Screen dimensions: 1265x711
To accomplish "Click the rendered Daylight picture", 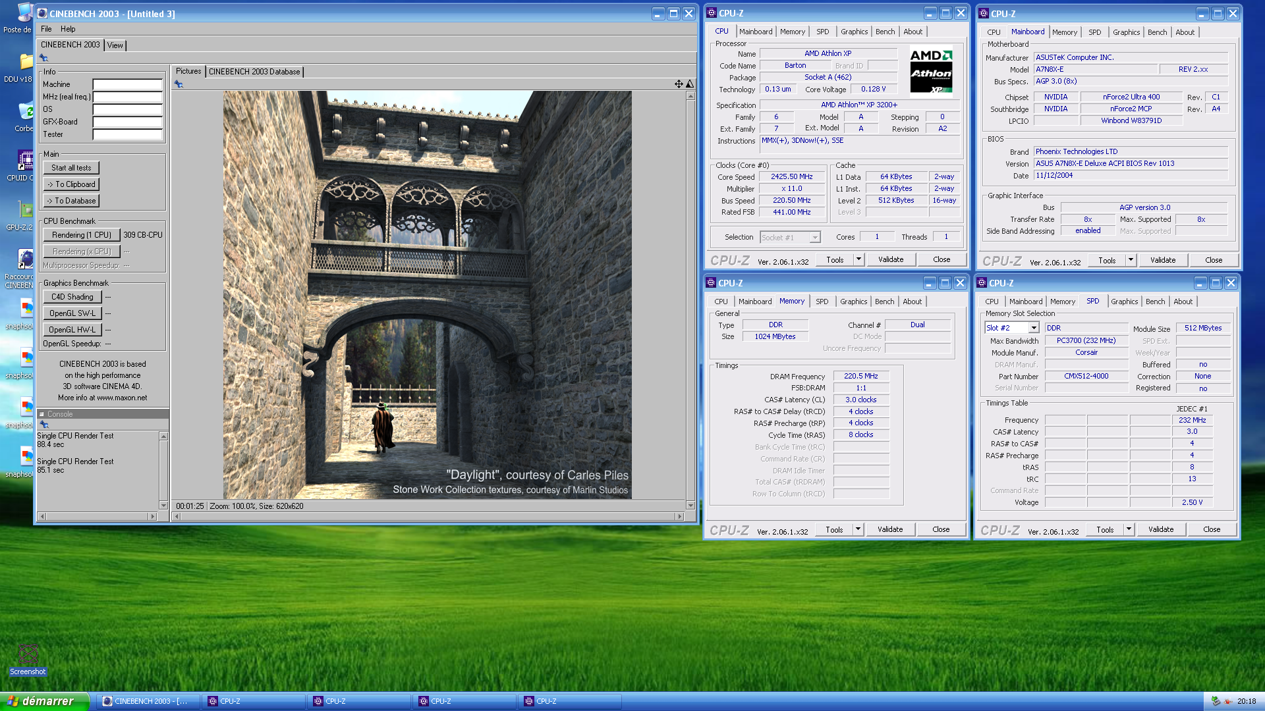I will [427, 295].
